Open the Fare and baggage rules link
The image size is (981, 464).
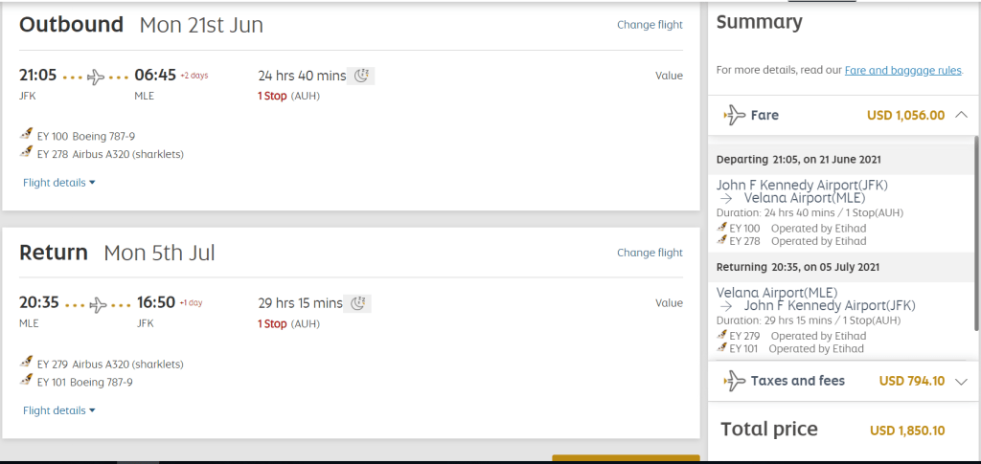[x=903, y=70]
